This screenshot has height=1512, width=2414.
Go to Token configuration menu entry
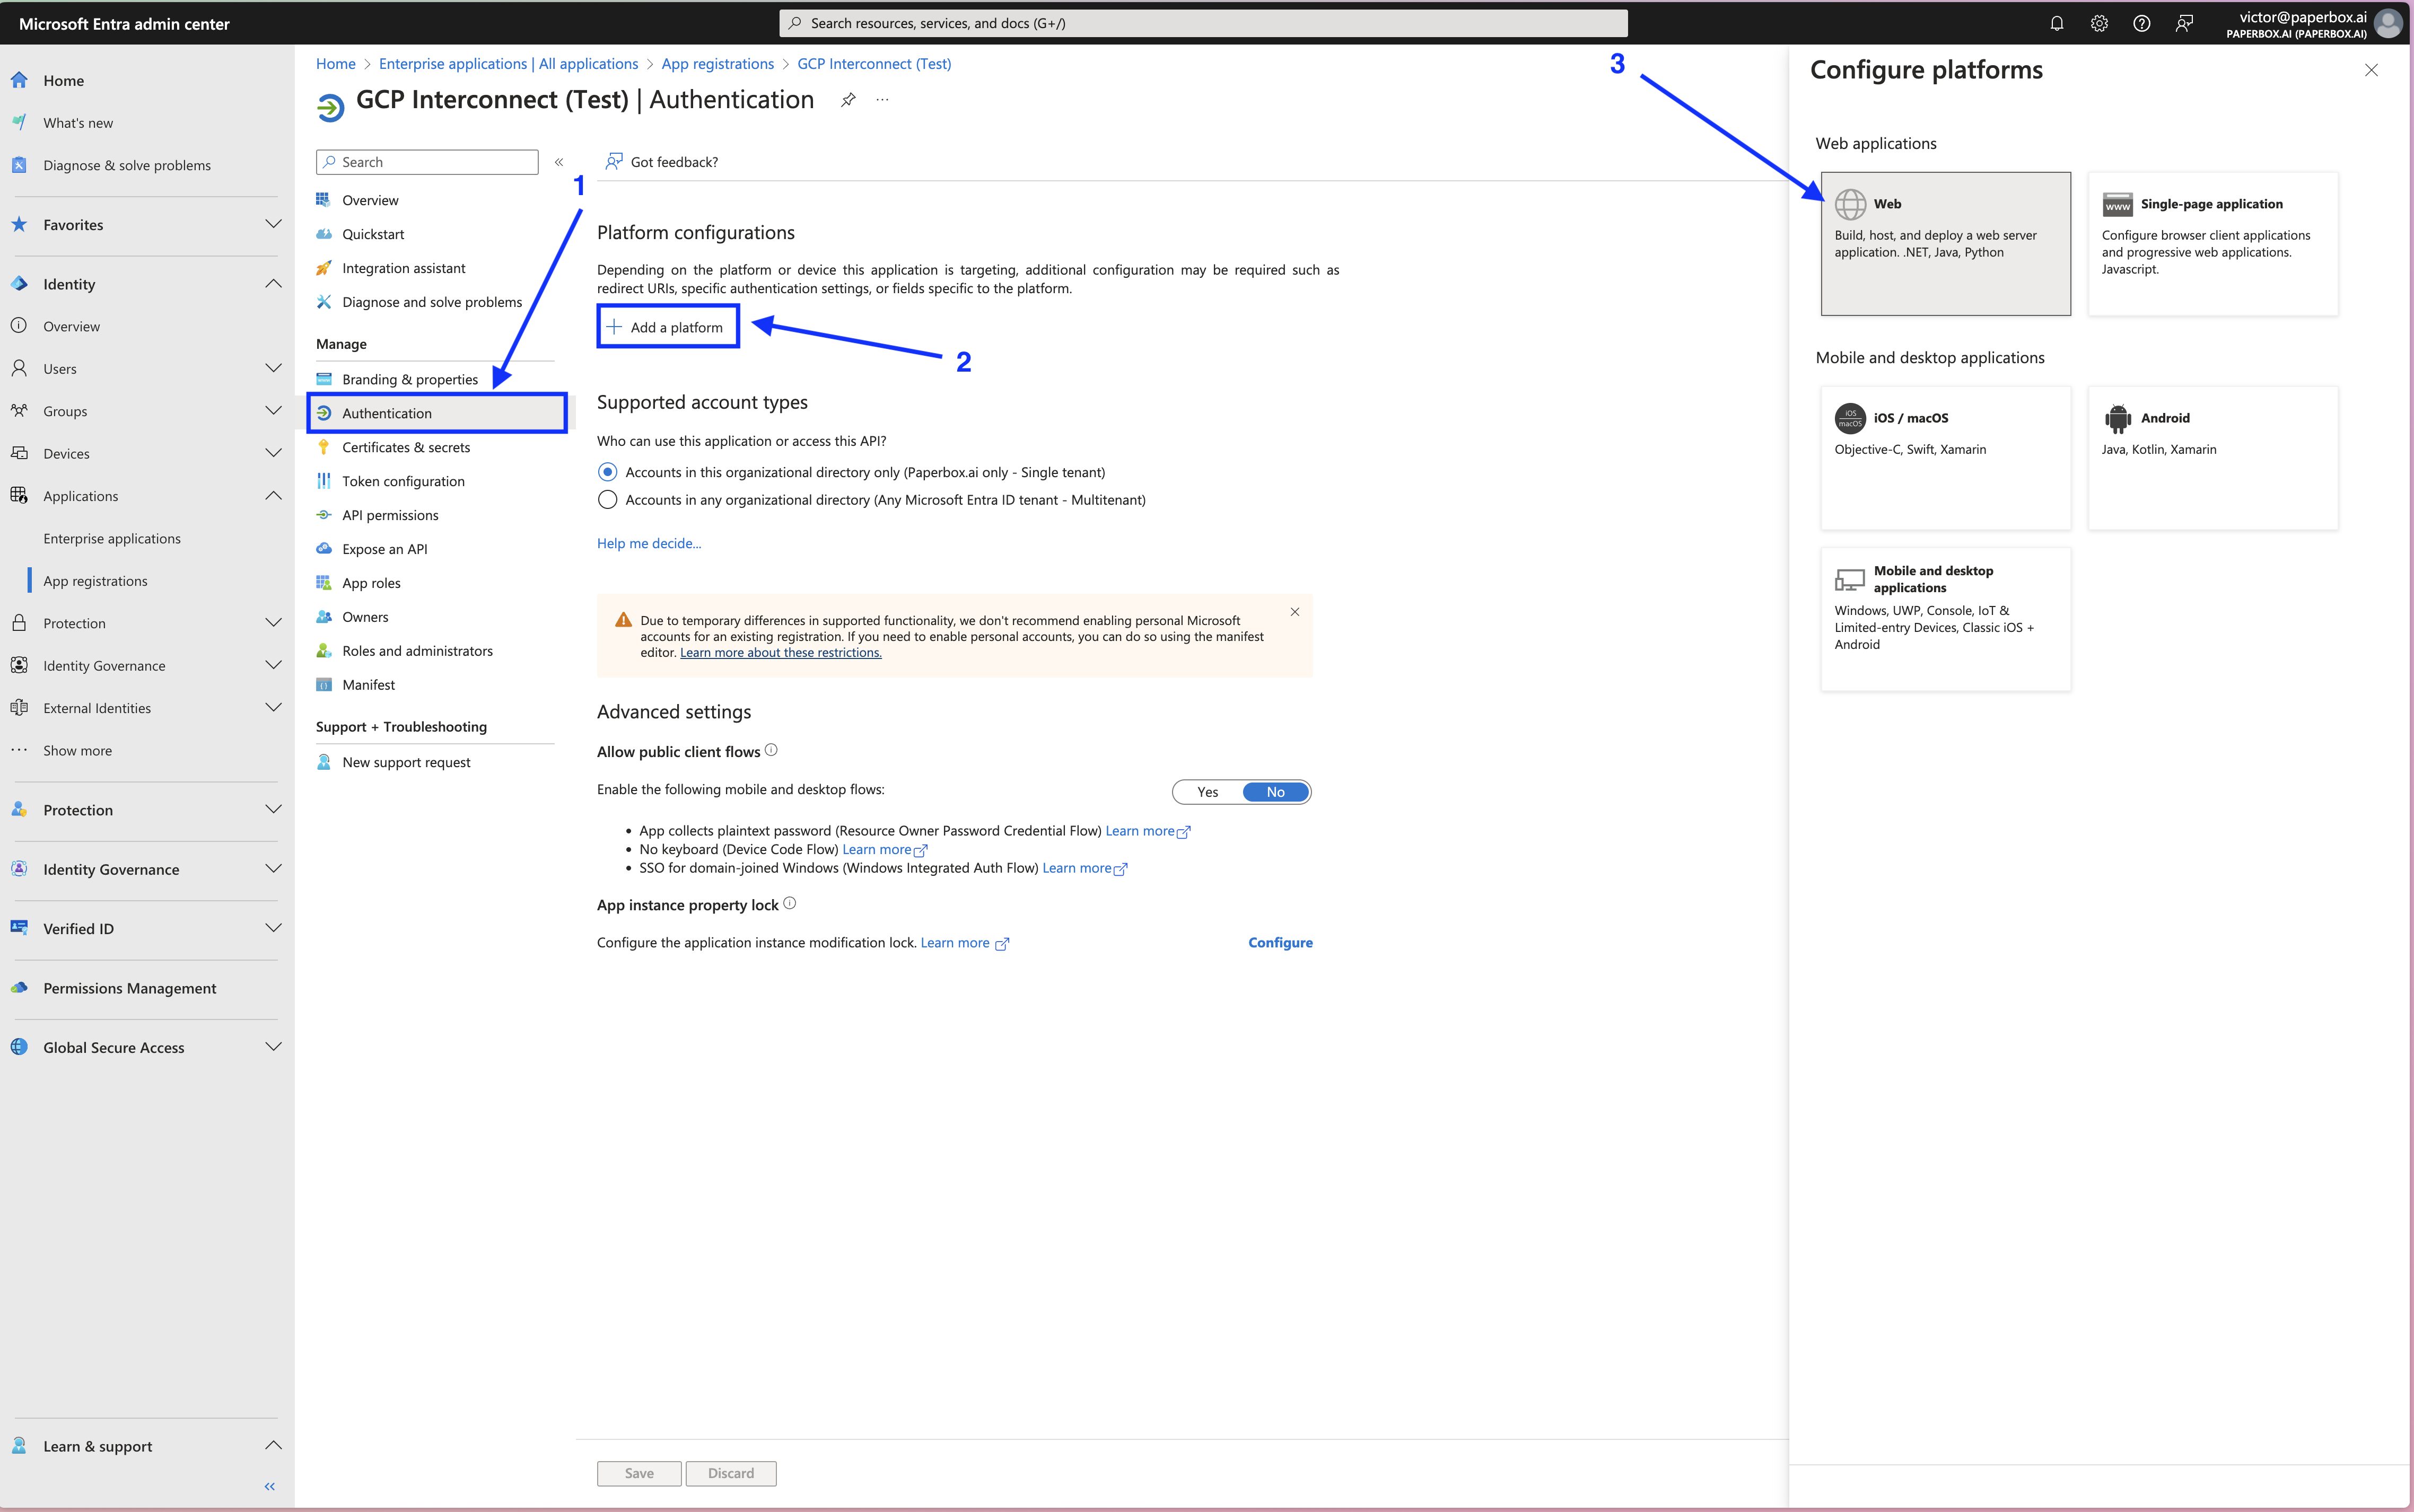402,480
